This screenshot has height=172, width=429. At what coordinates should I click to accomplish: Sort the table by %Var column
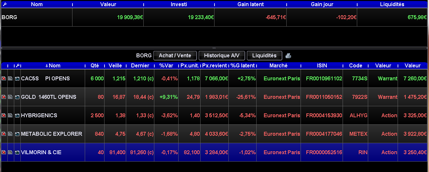pyautogui.click(x=166, y=65)
